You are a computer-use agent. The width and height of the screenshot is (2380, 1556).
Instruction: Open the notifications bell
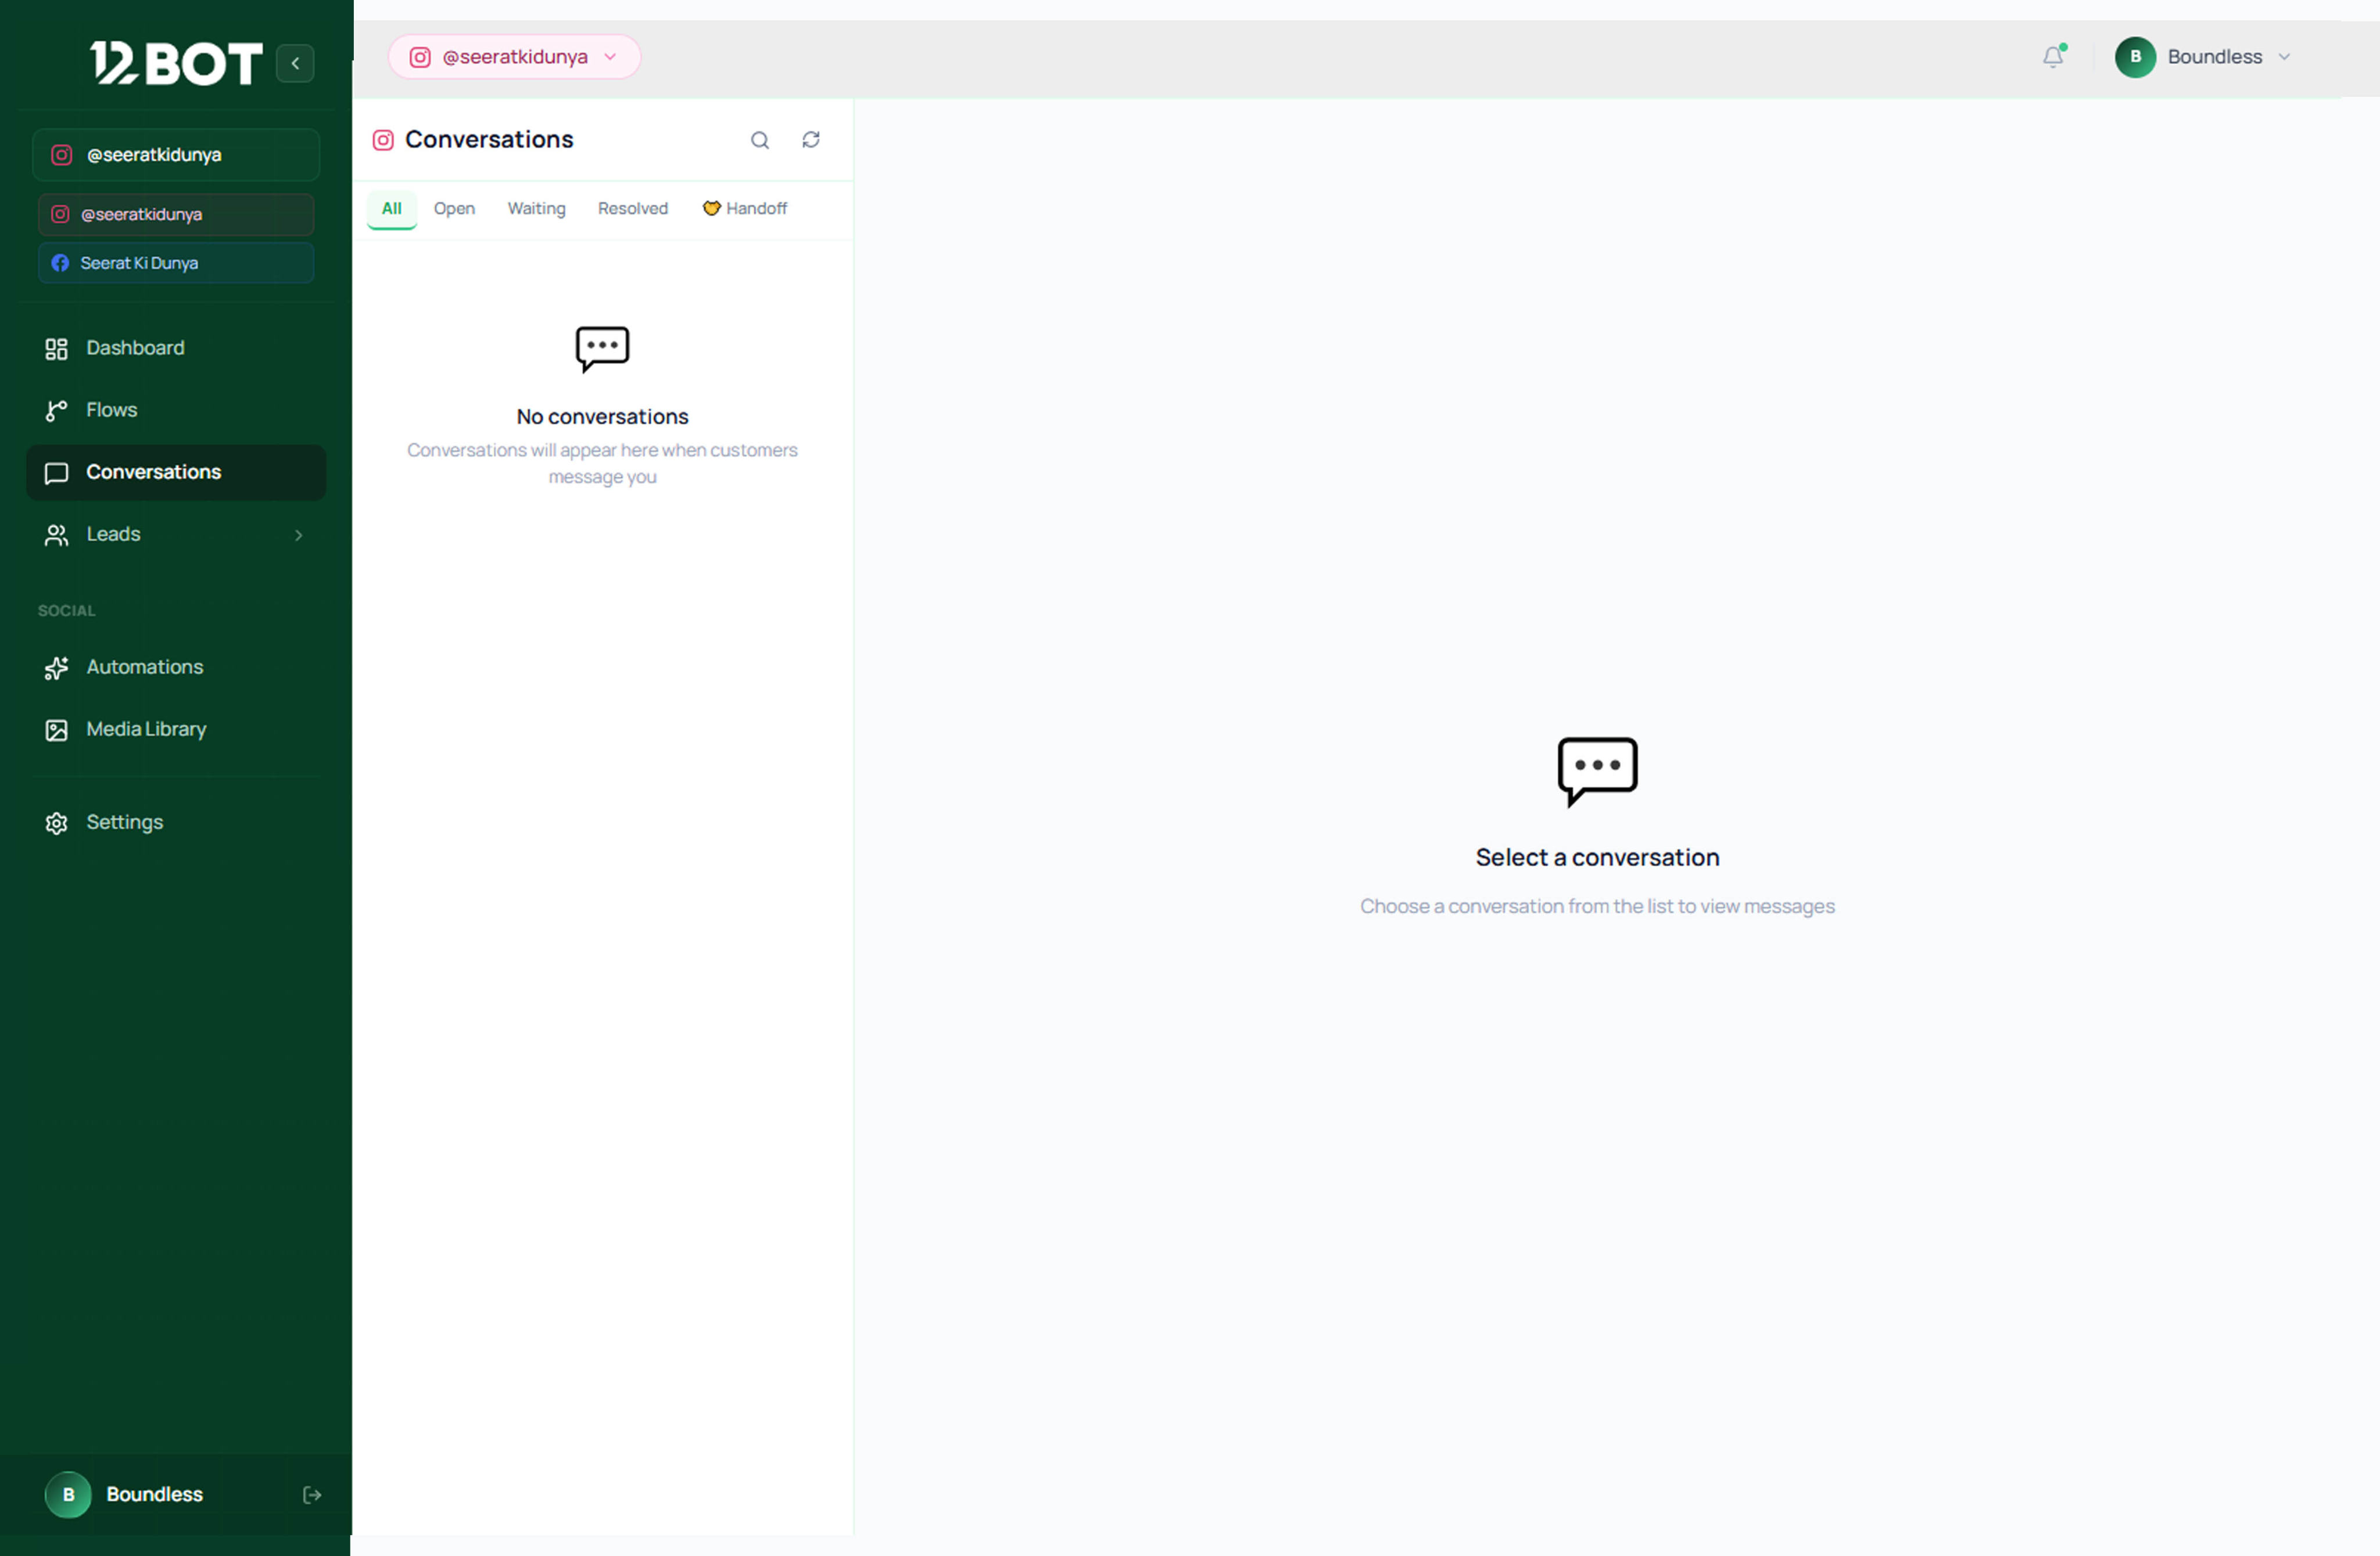(2053, 57)
